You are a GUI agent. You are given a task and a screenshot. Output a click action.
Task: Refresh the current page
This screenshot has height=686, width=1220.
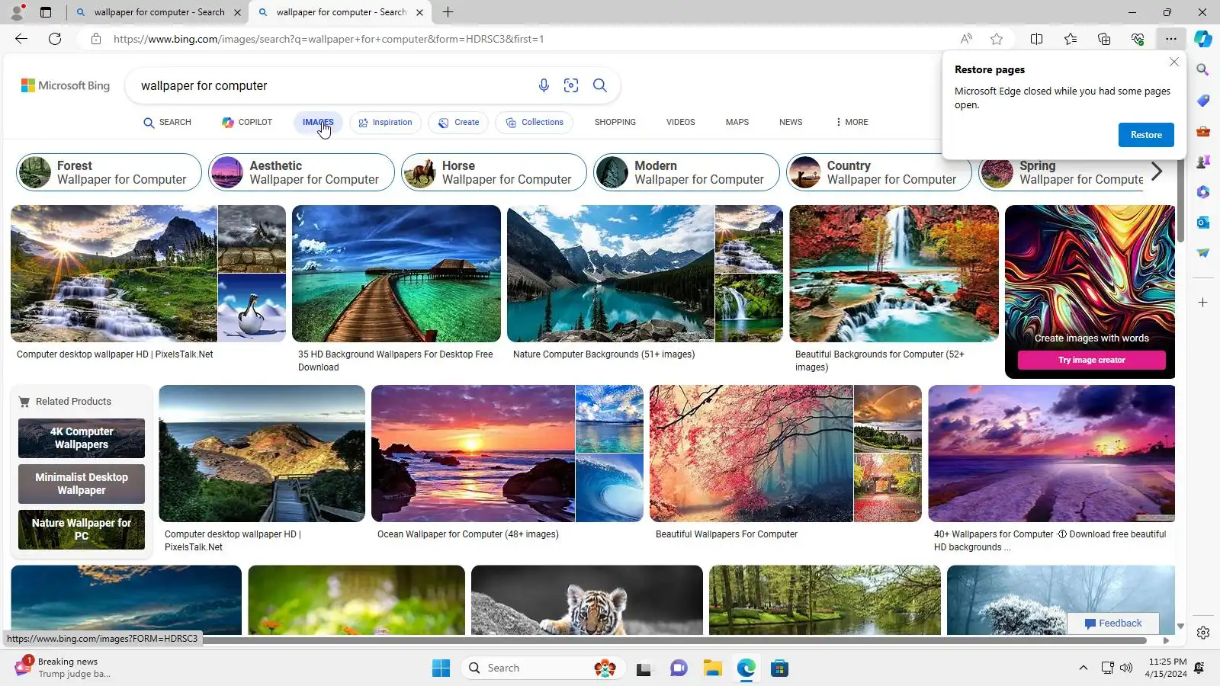click(55, 39)
